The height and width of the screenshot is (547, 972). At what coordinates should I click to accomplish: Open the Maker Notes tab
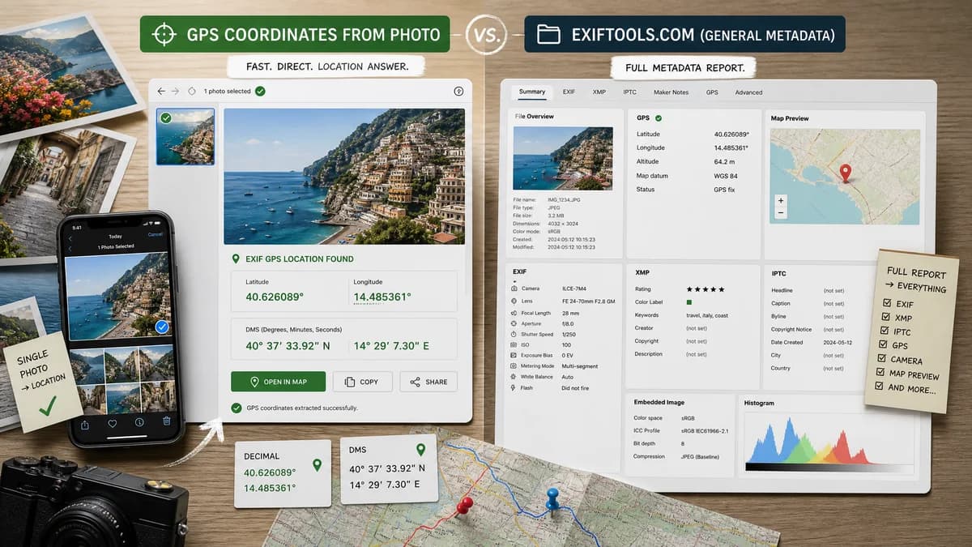pos(671,92)
